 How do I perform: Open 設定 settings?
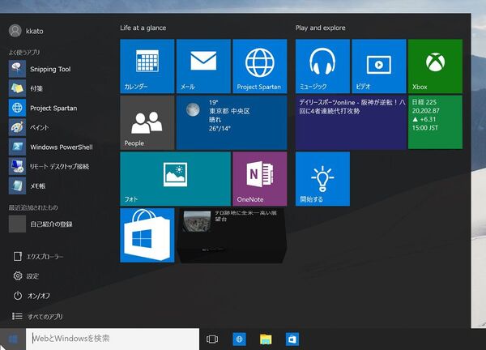(26, 276)
